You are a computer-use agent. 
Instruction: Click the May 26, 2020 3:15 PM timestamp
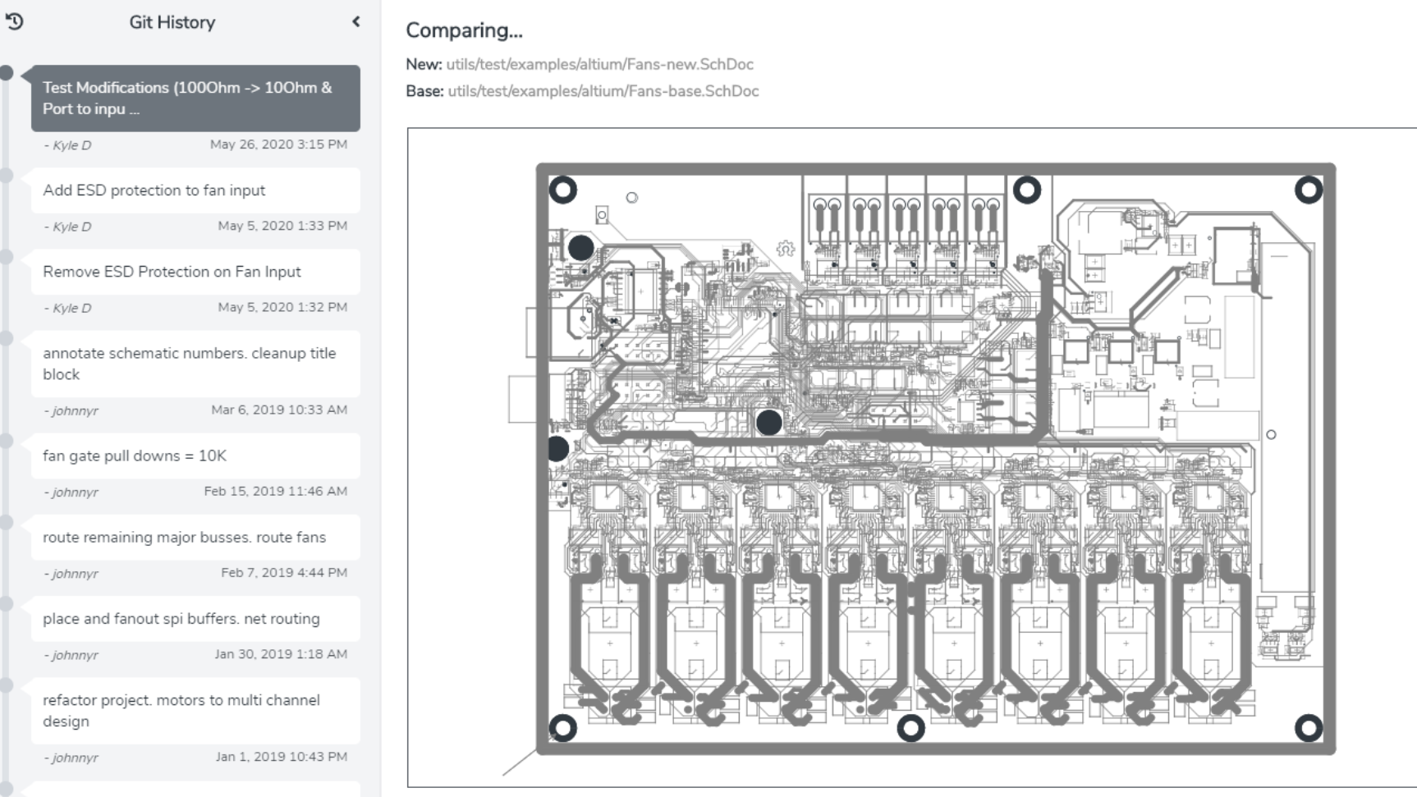(278, 144)
